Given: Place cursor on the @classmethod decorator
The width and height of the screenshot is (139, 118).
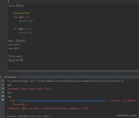Looking at the screenshot, I should pyautogui.click(x=21, y=13).
